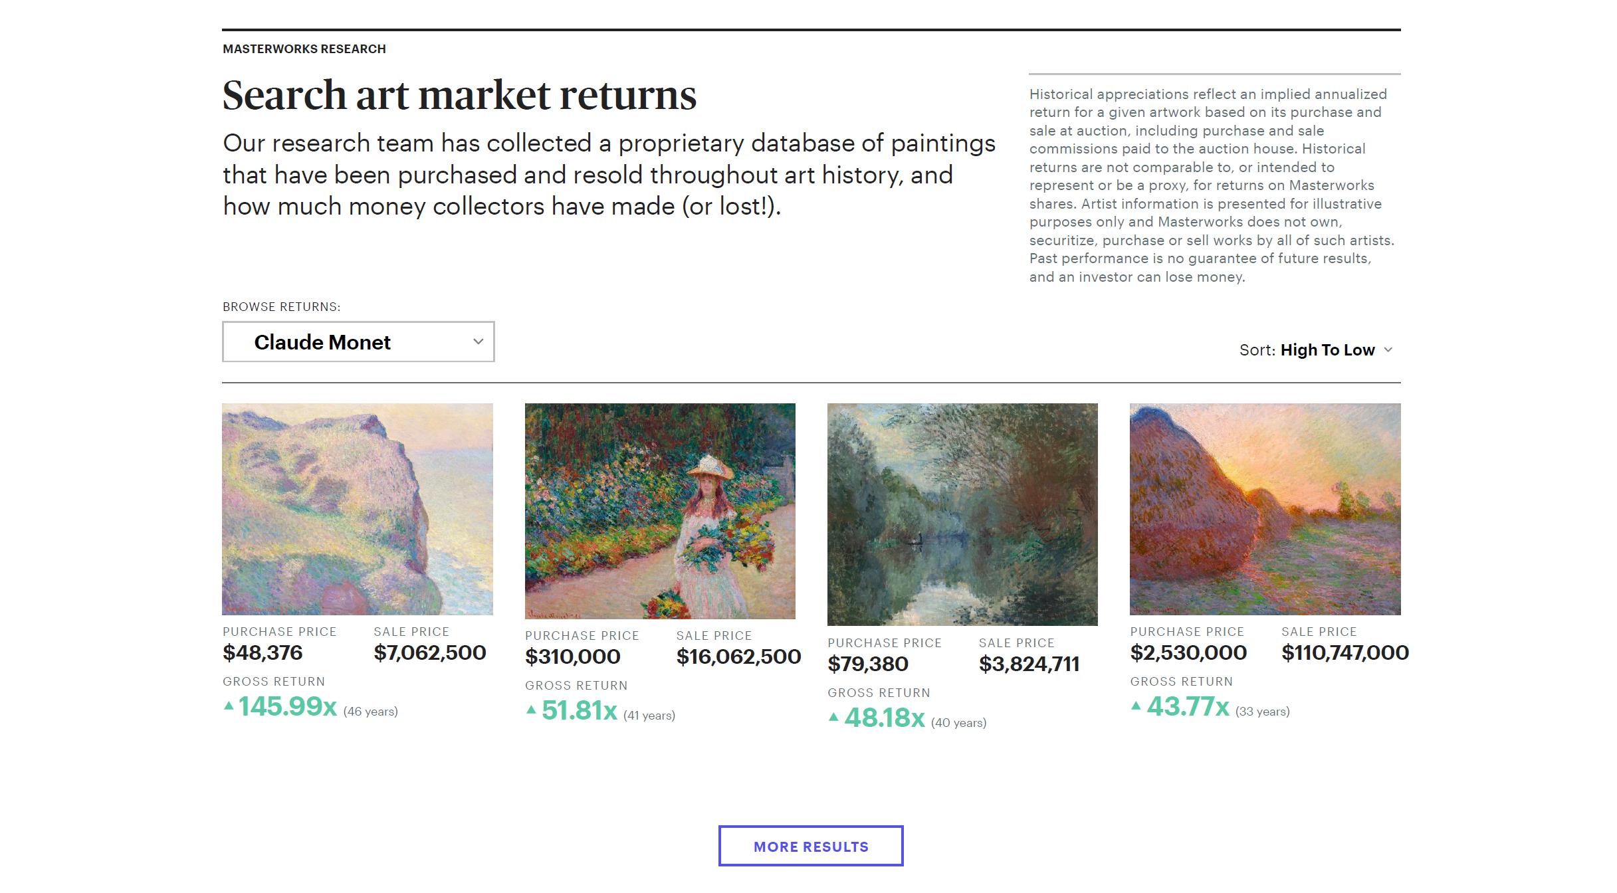Click the 43.77x gross return value

tap(1188, 706)
